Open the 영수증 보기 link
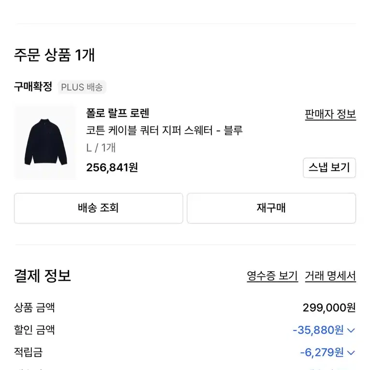The image size is (370, 370). (272, 276)
